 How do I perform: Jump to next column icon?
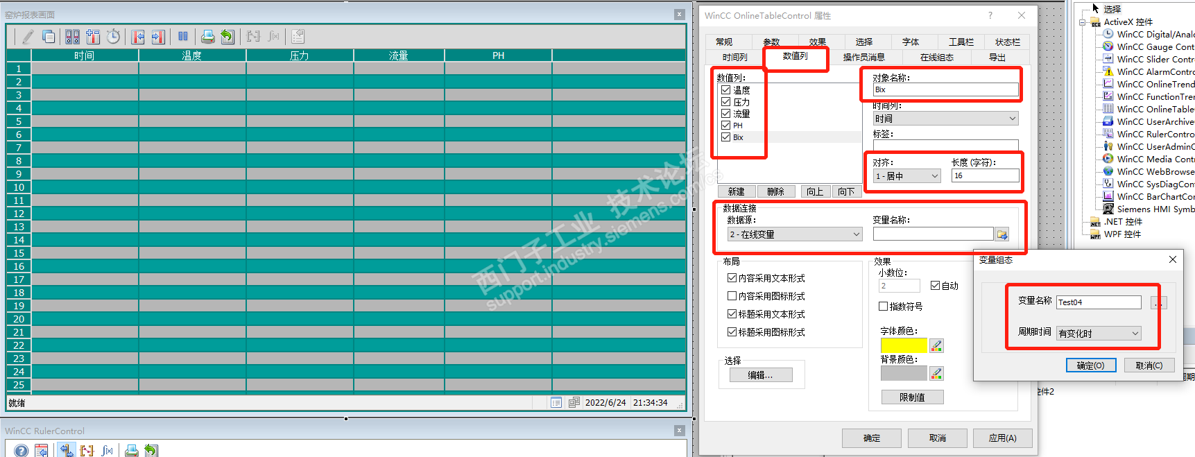click(158, 37)
